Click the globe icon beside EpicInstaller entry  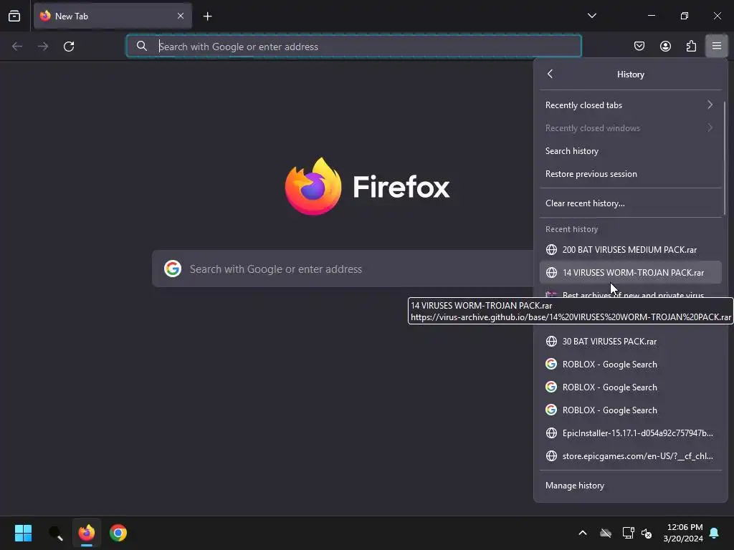coord(551,433)
